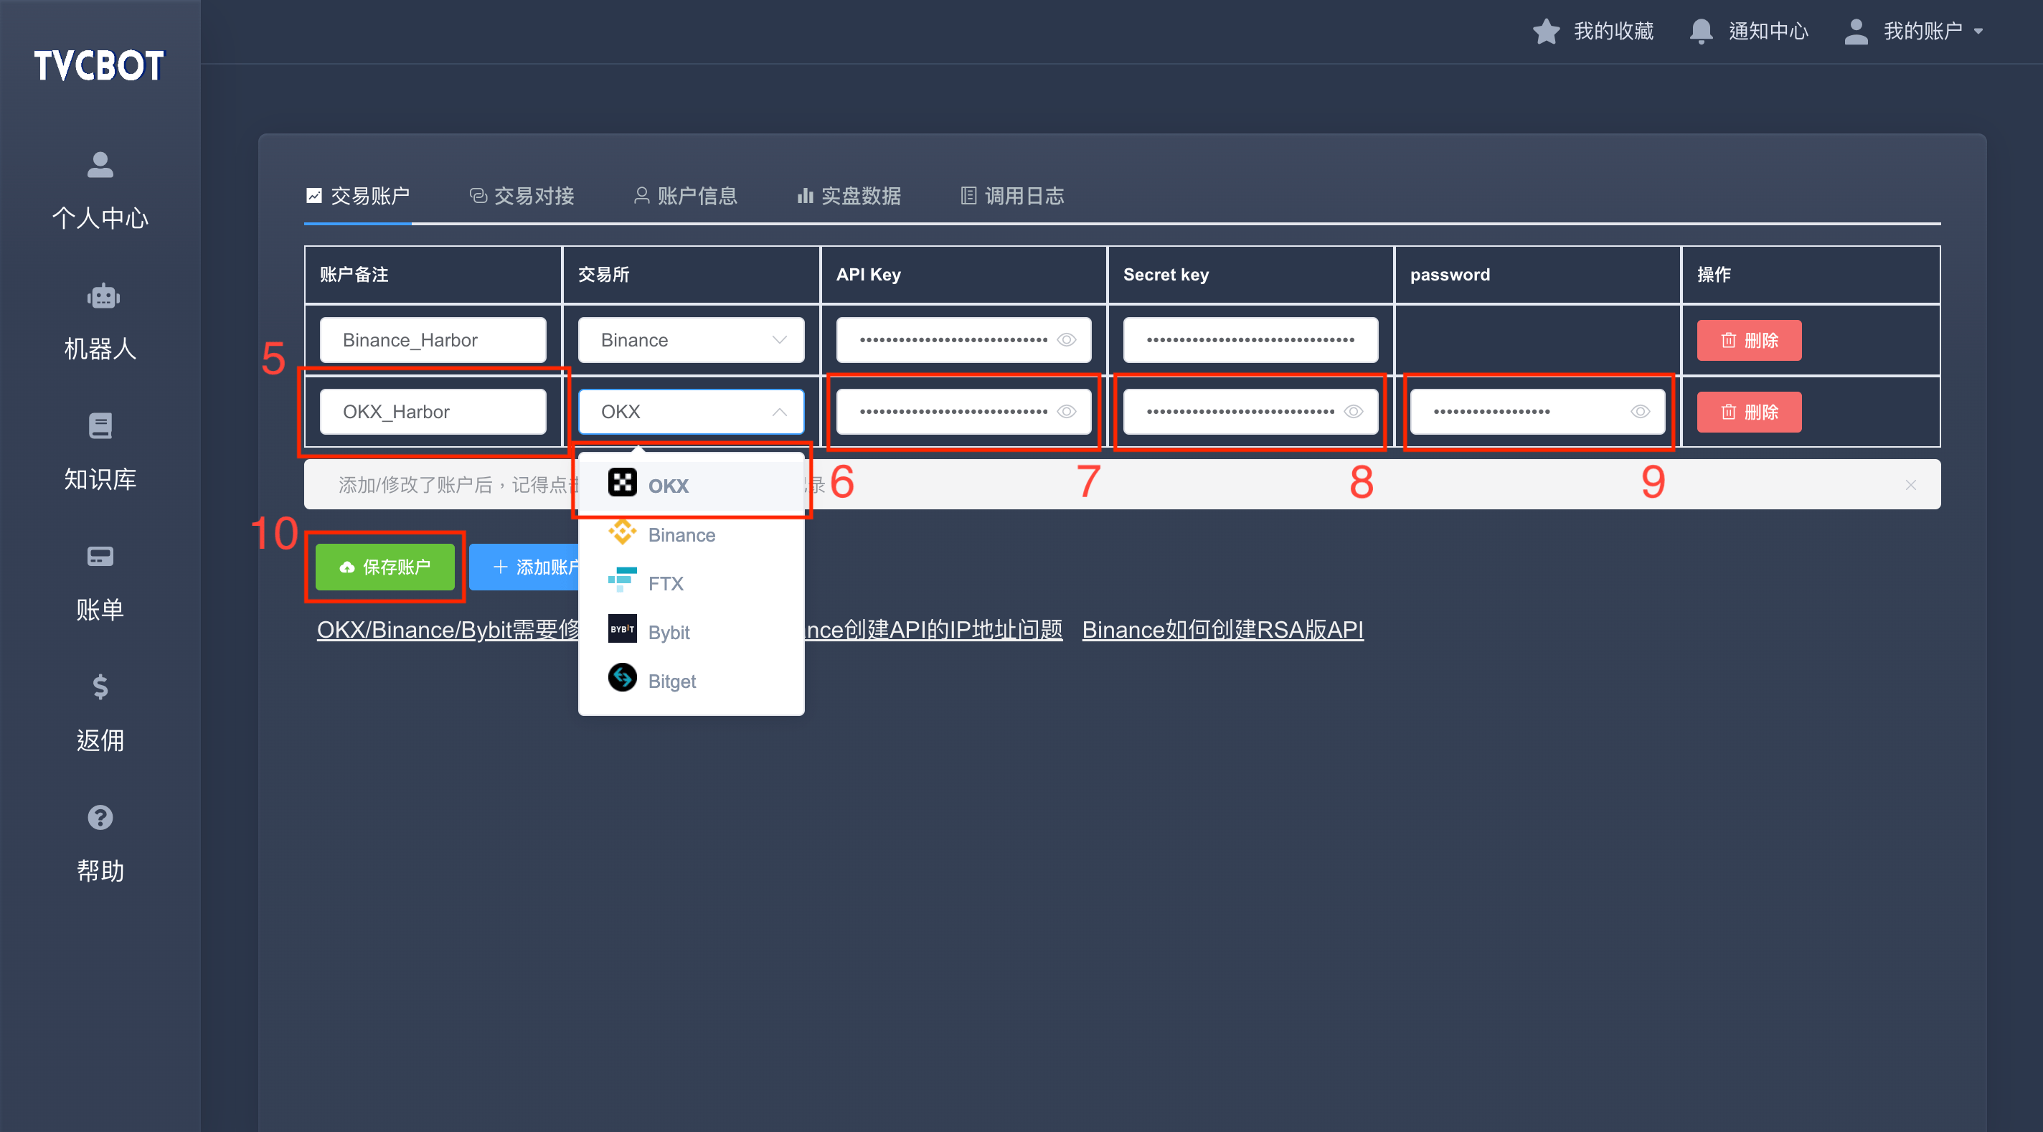Image resolution: width=2043 pixels, height=1132 pixels.
Task: Click the FTX logo in dropdown list
Action: [623, 580]
